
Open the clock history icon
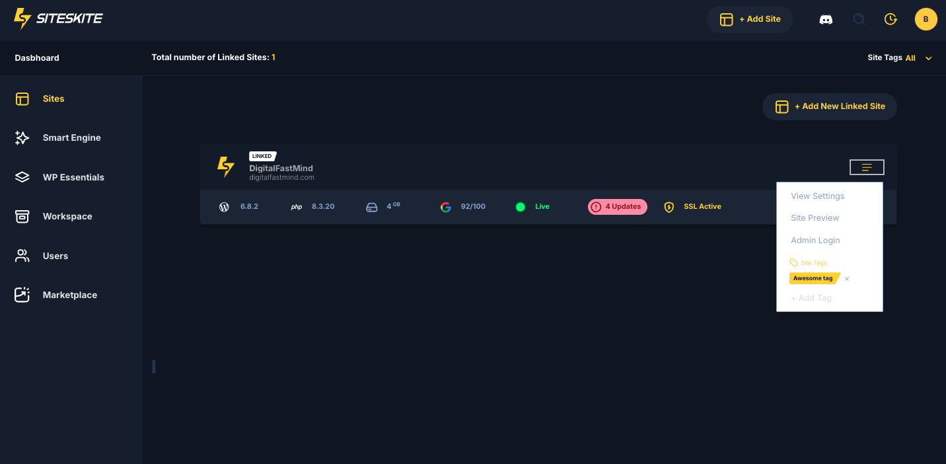pyautogui.click(x=891, y=19)
